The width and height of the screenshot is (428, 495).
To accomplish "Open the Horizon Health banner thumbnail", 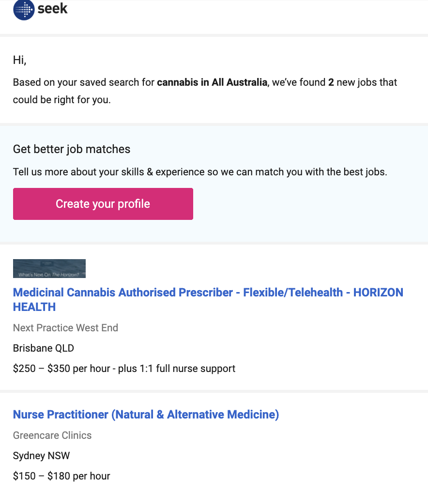I will tap(49, 268).
